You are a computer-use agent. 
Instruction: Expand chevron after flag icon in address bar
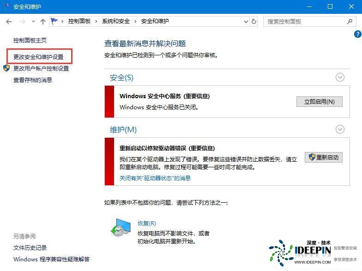coord(62,21)
